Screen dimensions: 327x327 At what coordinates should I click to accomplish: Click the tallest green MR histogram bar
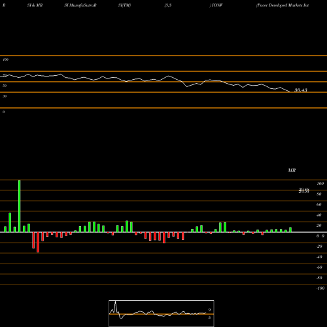(x=20, y=206)
